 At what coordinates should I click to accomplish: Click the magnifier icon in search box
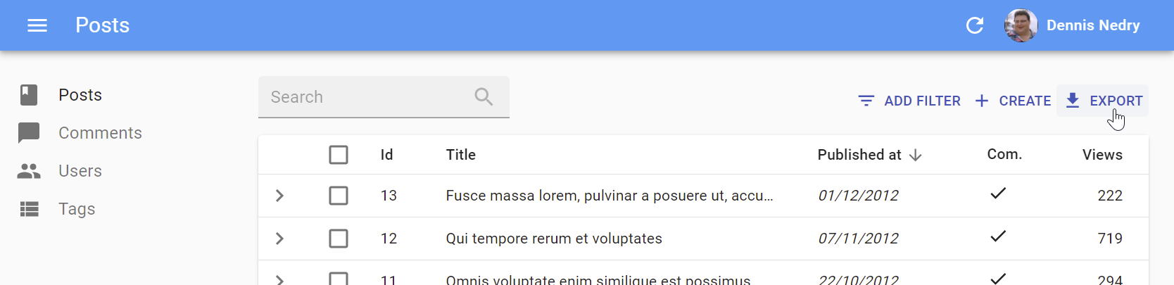coord(484,96)
